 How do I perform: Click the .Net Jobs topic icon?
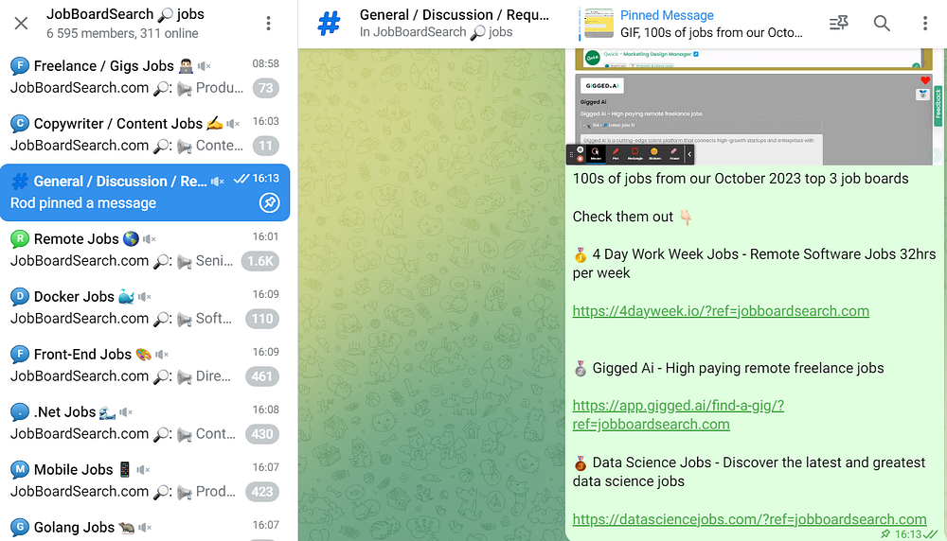[20, 412]
